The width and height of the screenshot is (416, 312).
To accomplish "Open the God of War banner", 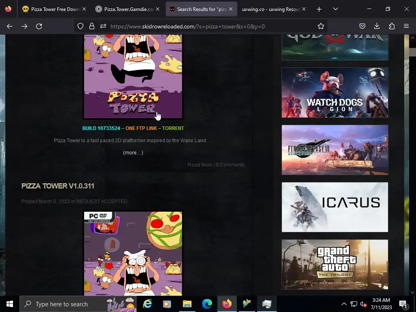I will 335,47.
